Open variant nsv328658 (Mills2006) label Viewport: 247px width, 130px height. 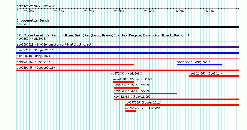tap(143, 108)
